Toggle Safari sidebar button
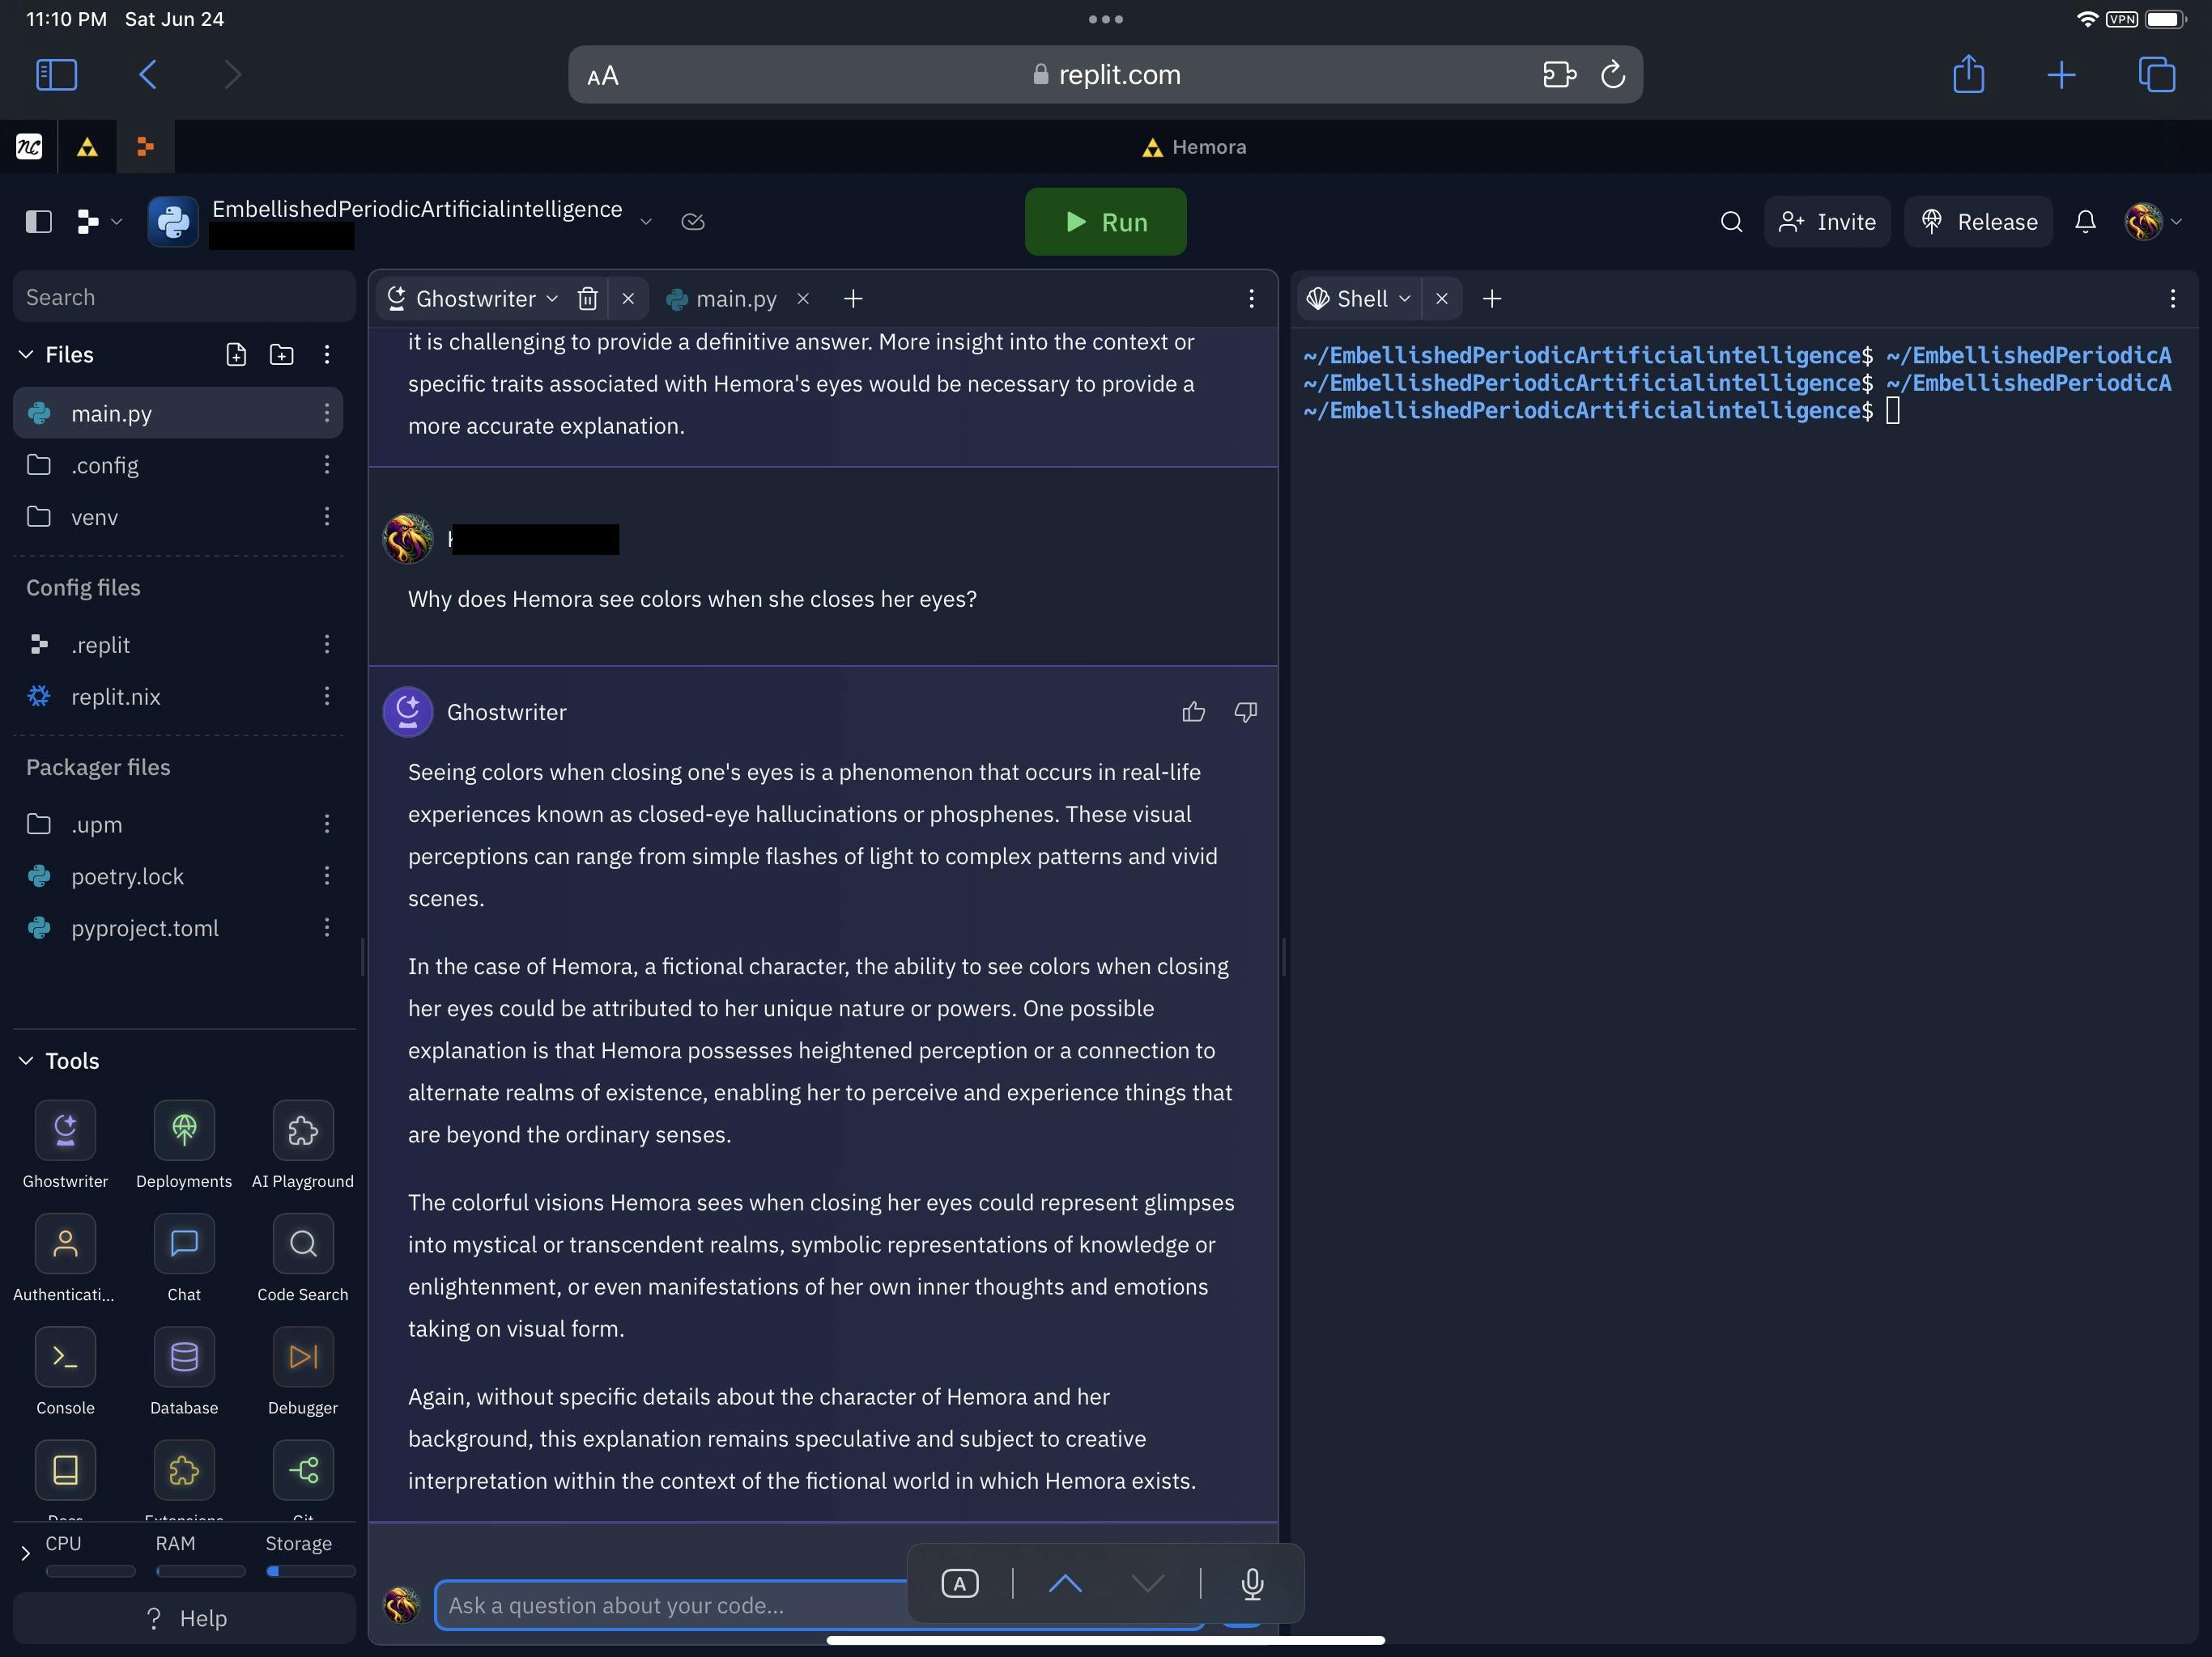Viewport: 2212px width, 1657px height. [56, 74]
